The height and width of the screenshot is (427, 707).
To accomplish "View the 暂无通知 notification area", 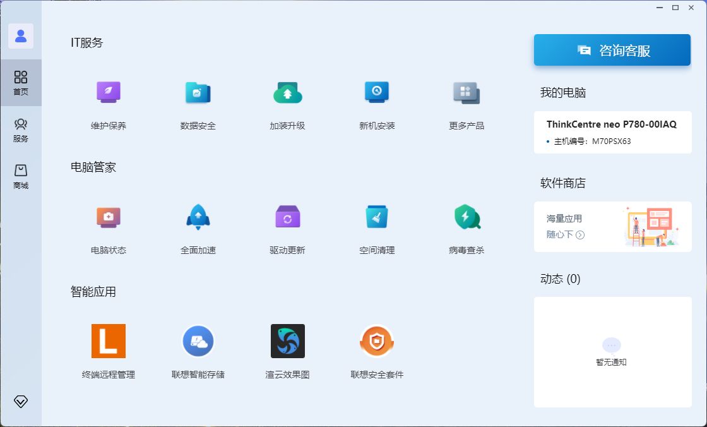I will (611, 351).
